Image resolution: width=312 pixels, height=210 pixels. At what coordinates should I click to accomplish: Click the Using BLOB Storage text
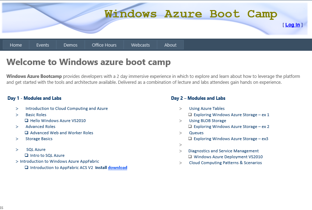[x=207, y=121]
